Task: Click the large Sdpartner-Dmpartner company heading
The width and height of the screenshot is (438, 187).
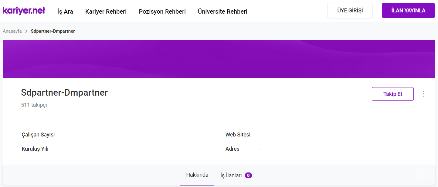Action: coord(64,93)
